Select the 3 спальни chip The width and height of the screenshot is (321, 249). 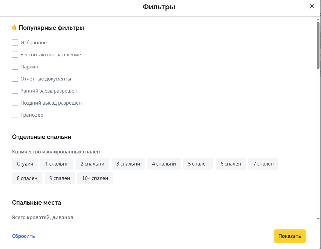click(128, 164)
